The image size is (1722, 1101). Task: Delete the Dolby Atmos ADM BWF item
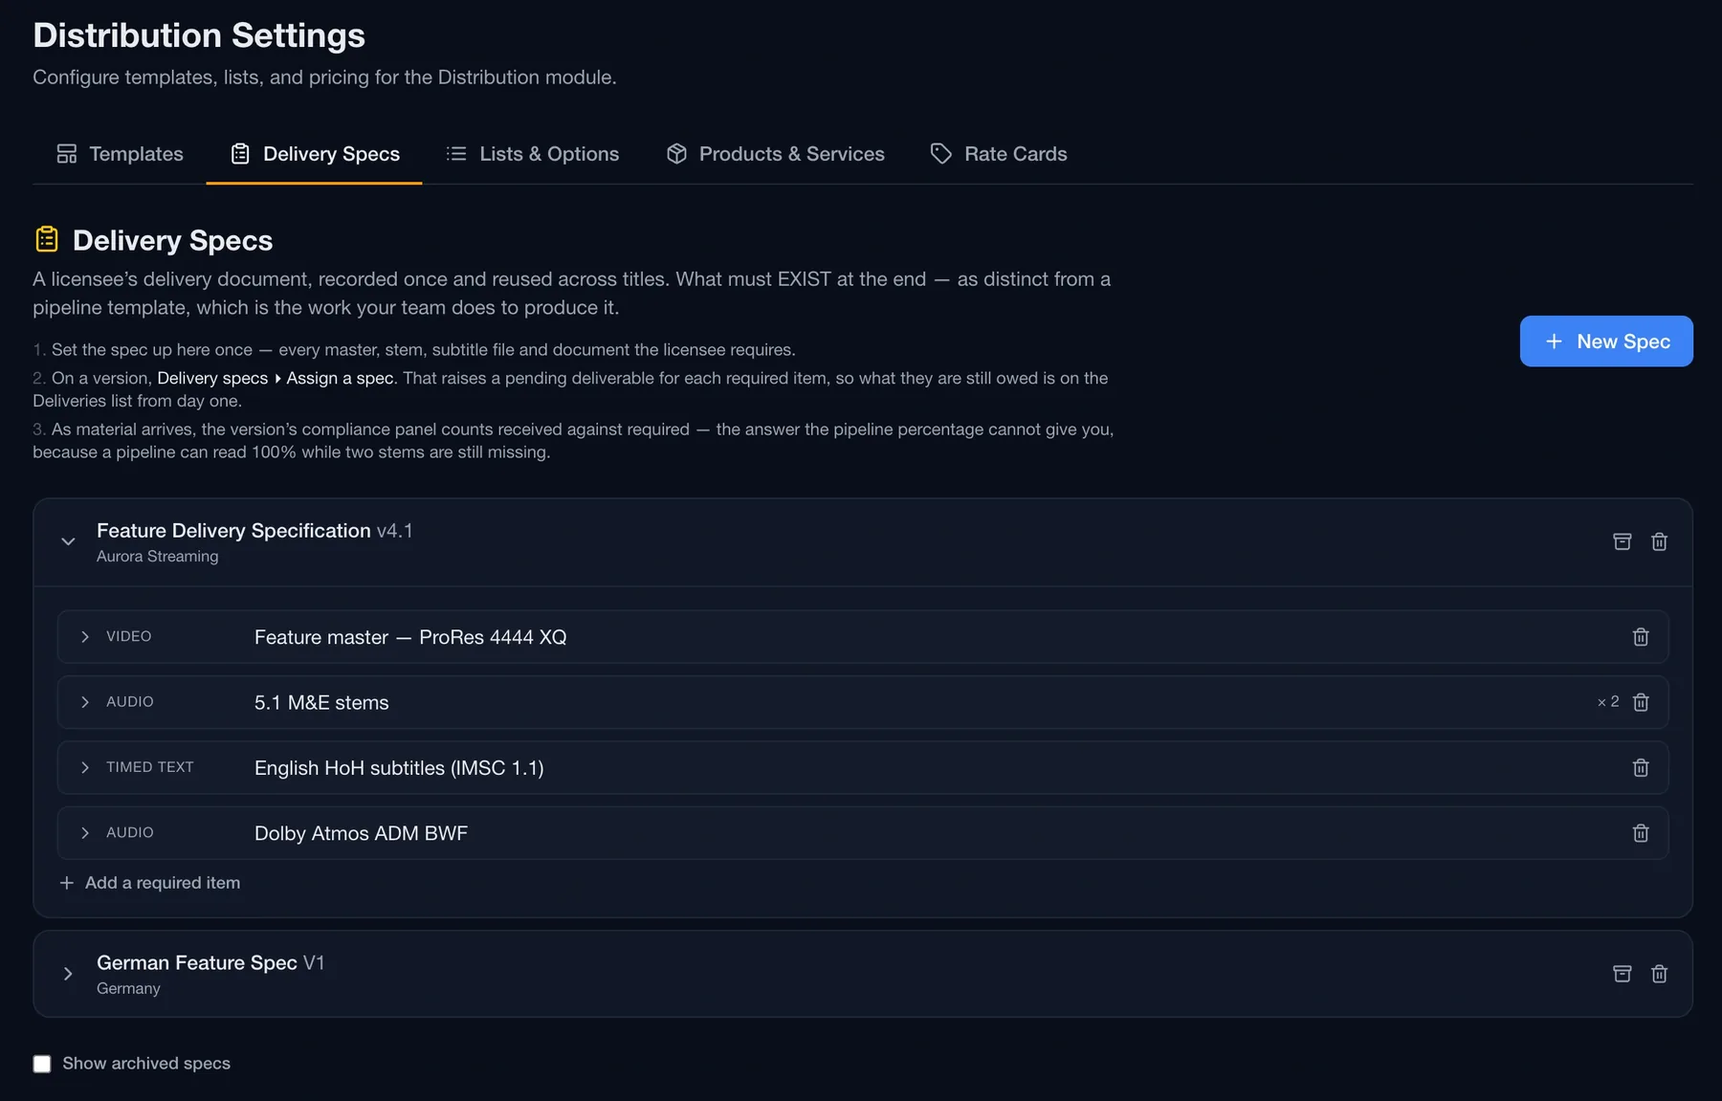click(1641, 833)
